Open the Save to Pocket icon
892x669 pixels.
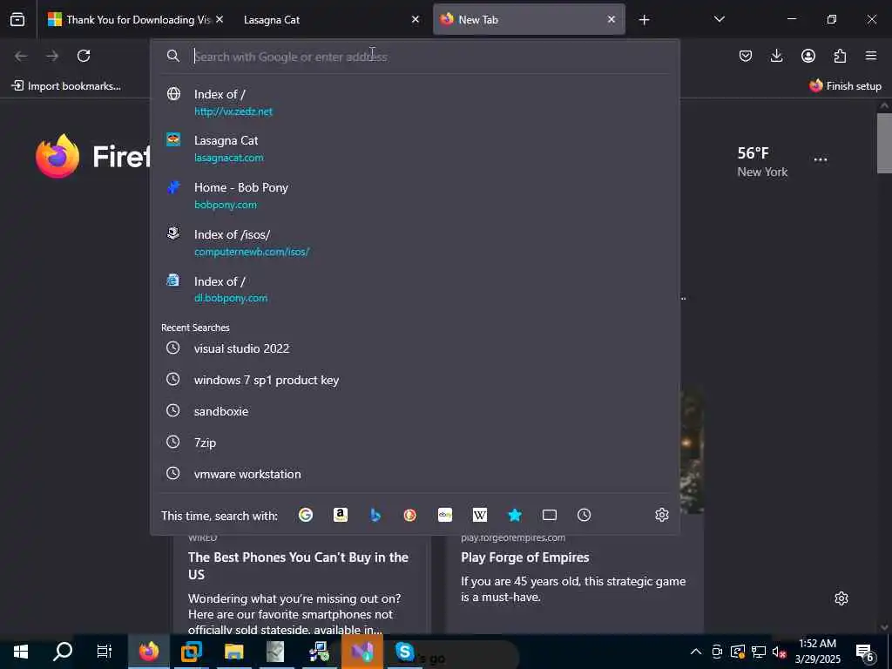coord(746,56)
